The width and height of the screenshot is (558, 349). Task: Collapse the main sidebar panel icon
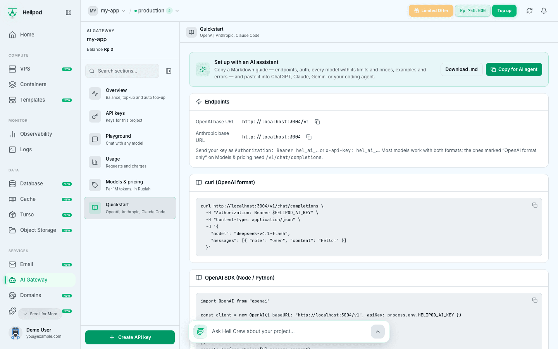(69, 12)
